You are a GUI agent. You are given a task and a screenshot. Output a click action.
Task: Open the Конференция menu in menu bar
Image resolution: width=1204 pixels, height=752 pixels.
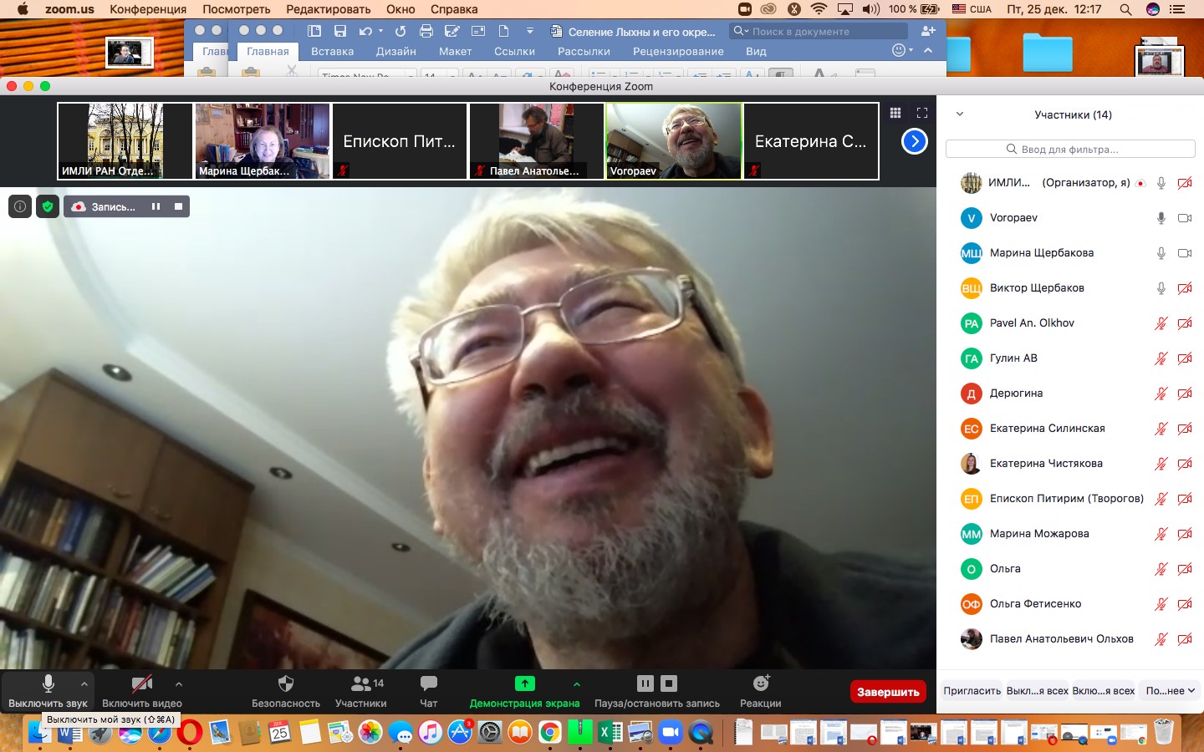click(148, 9)
